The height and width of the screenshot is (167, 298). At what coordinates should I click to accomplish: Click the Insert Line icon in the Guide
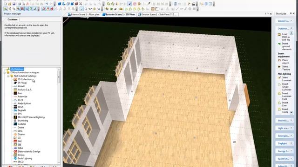[279, 103]
